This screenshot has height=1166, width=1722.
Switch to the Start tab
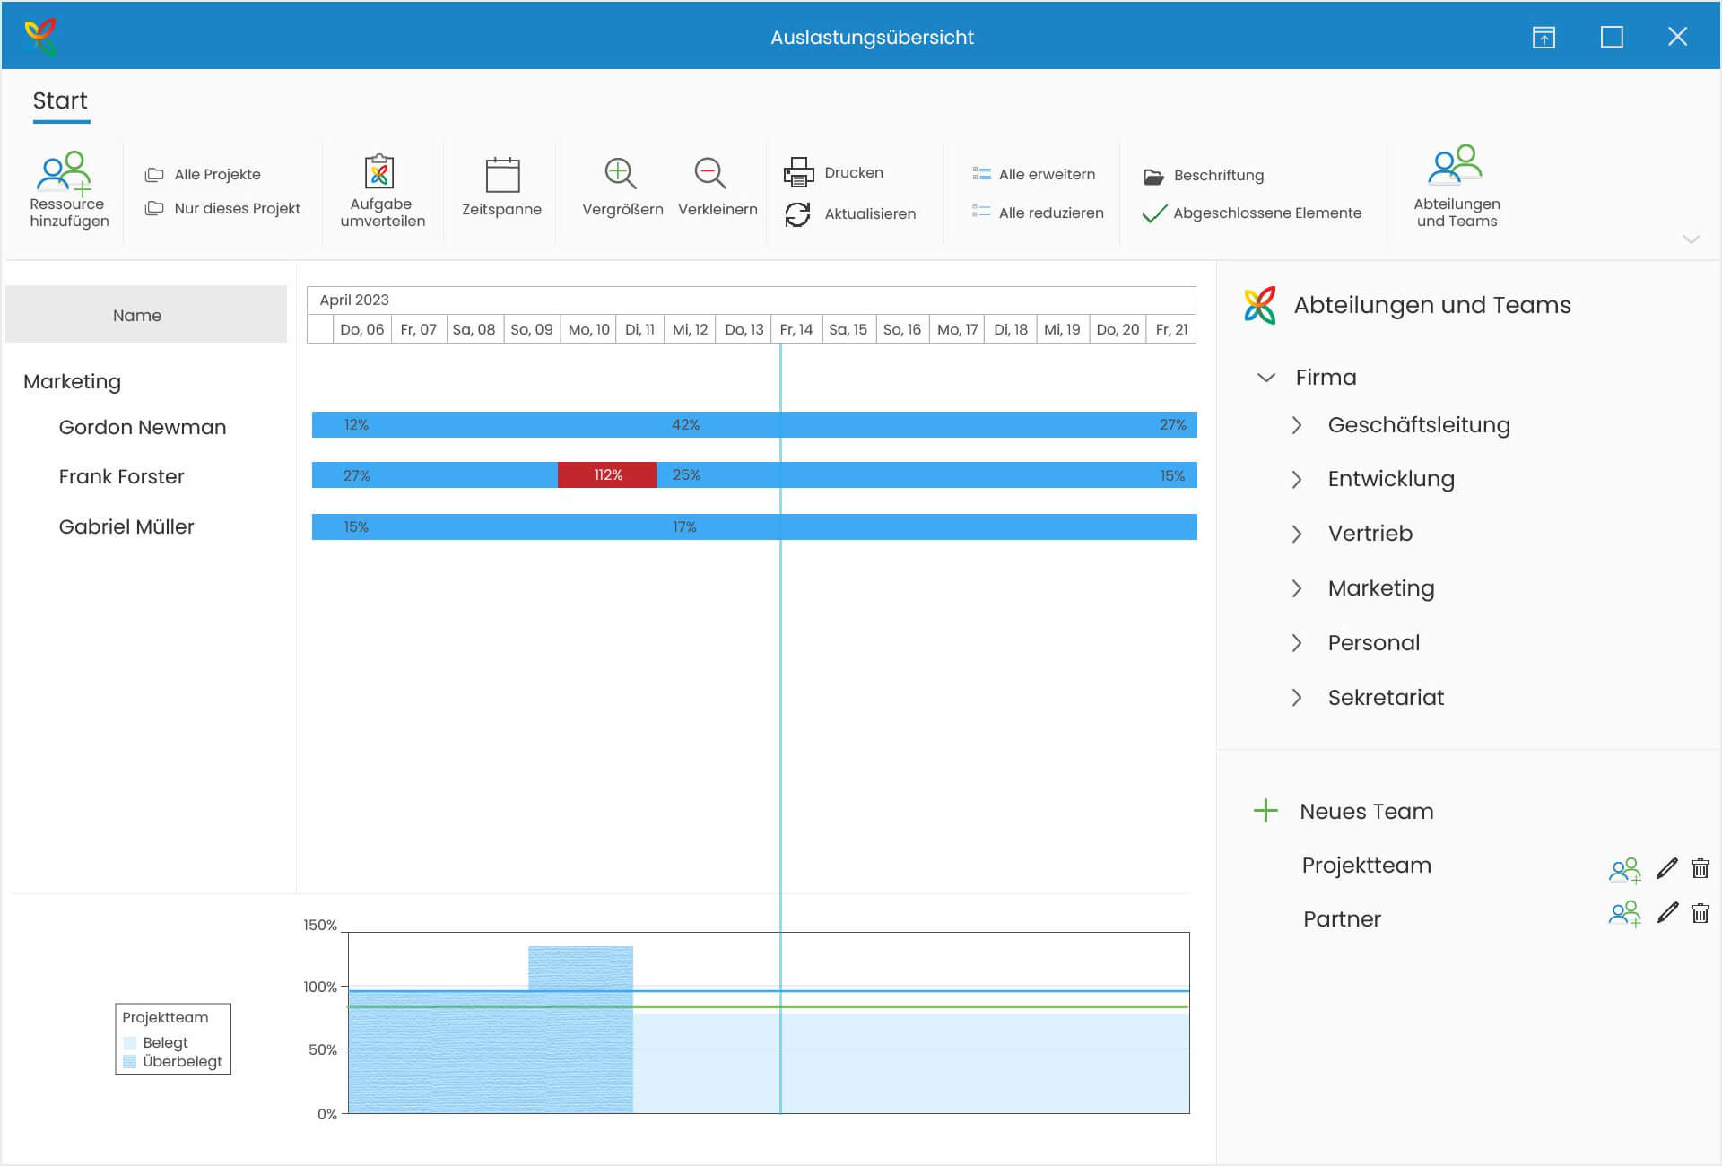tap(60, 100)
